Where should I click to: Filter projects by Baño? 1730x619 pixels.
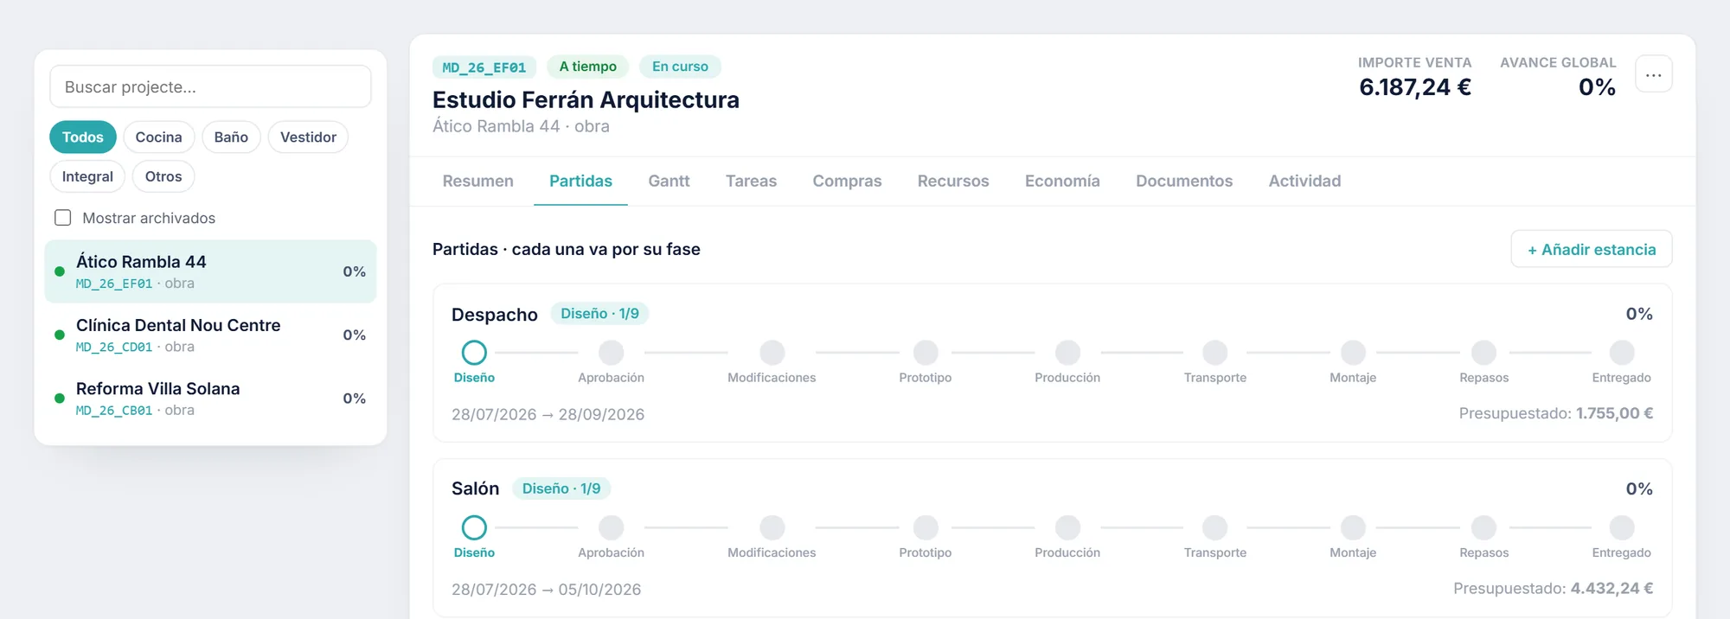(x=231, y=137)
